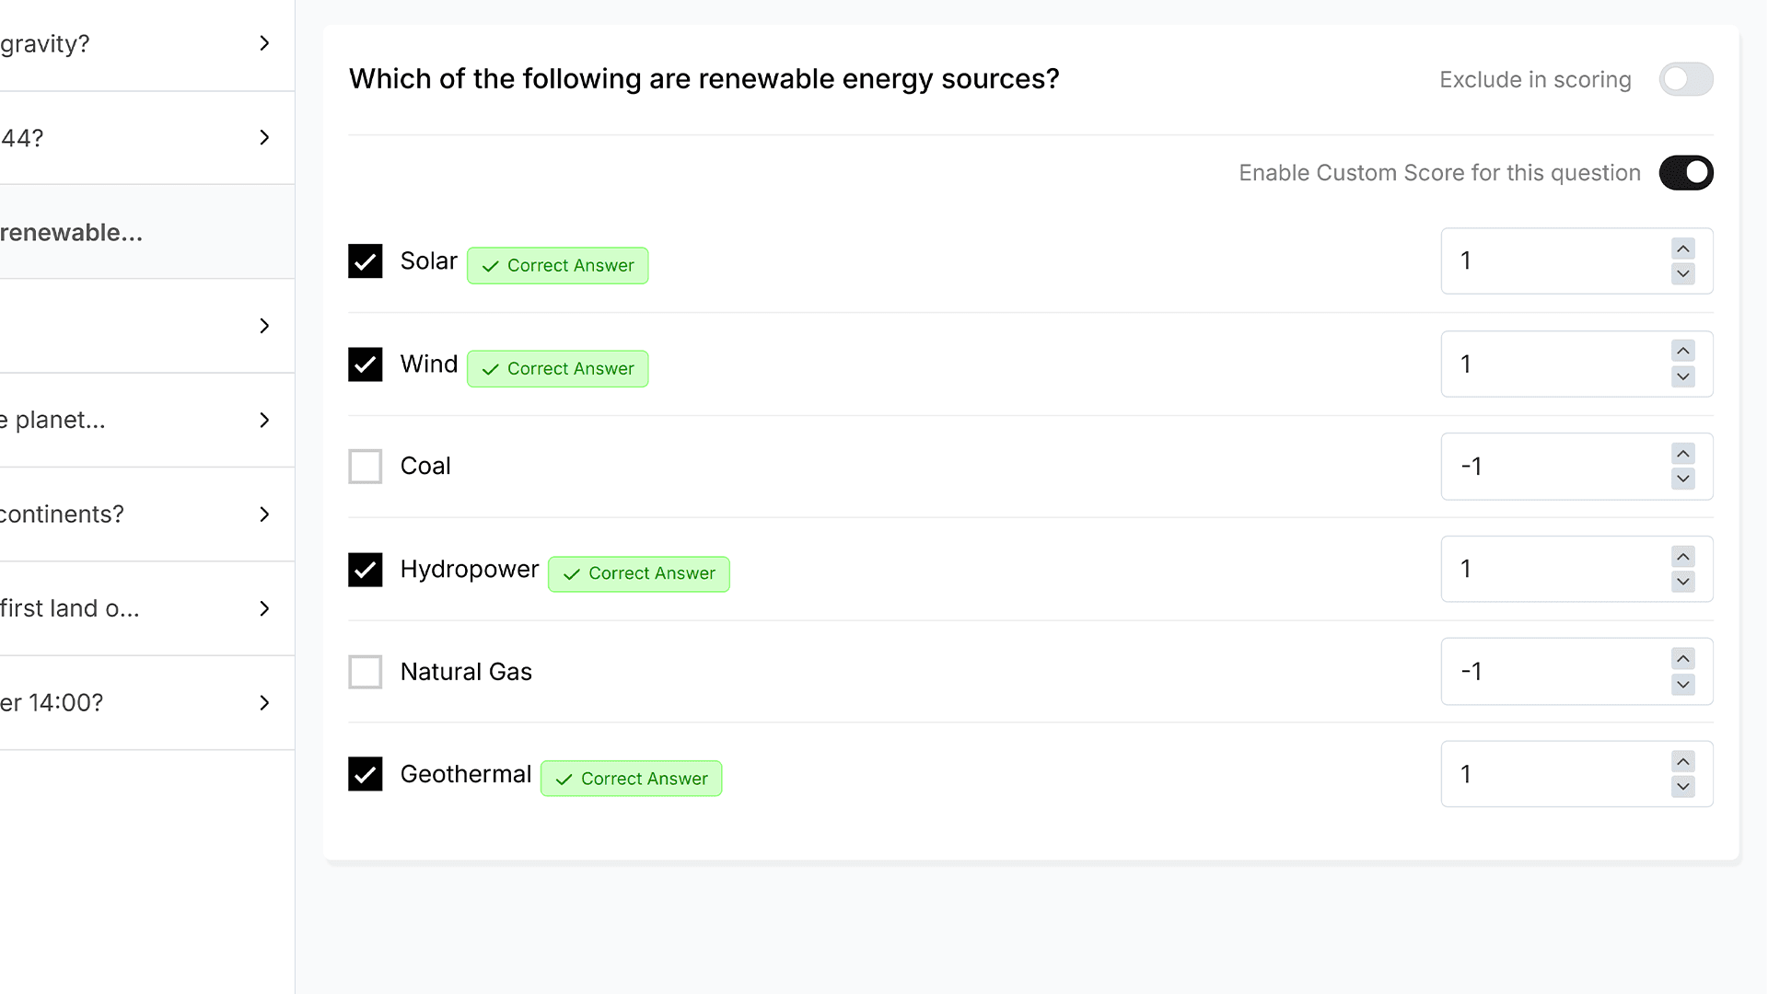Decrease the Geothermal score with down arrow
The image size is (1768, 994).
pyautogui.click(x=1682, y=787)
